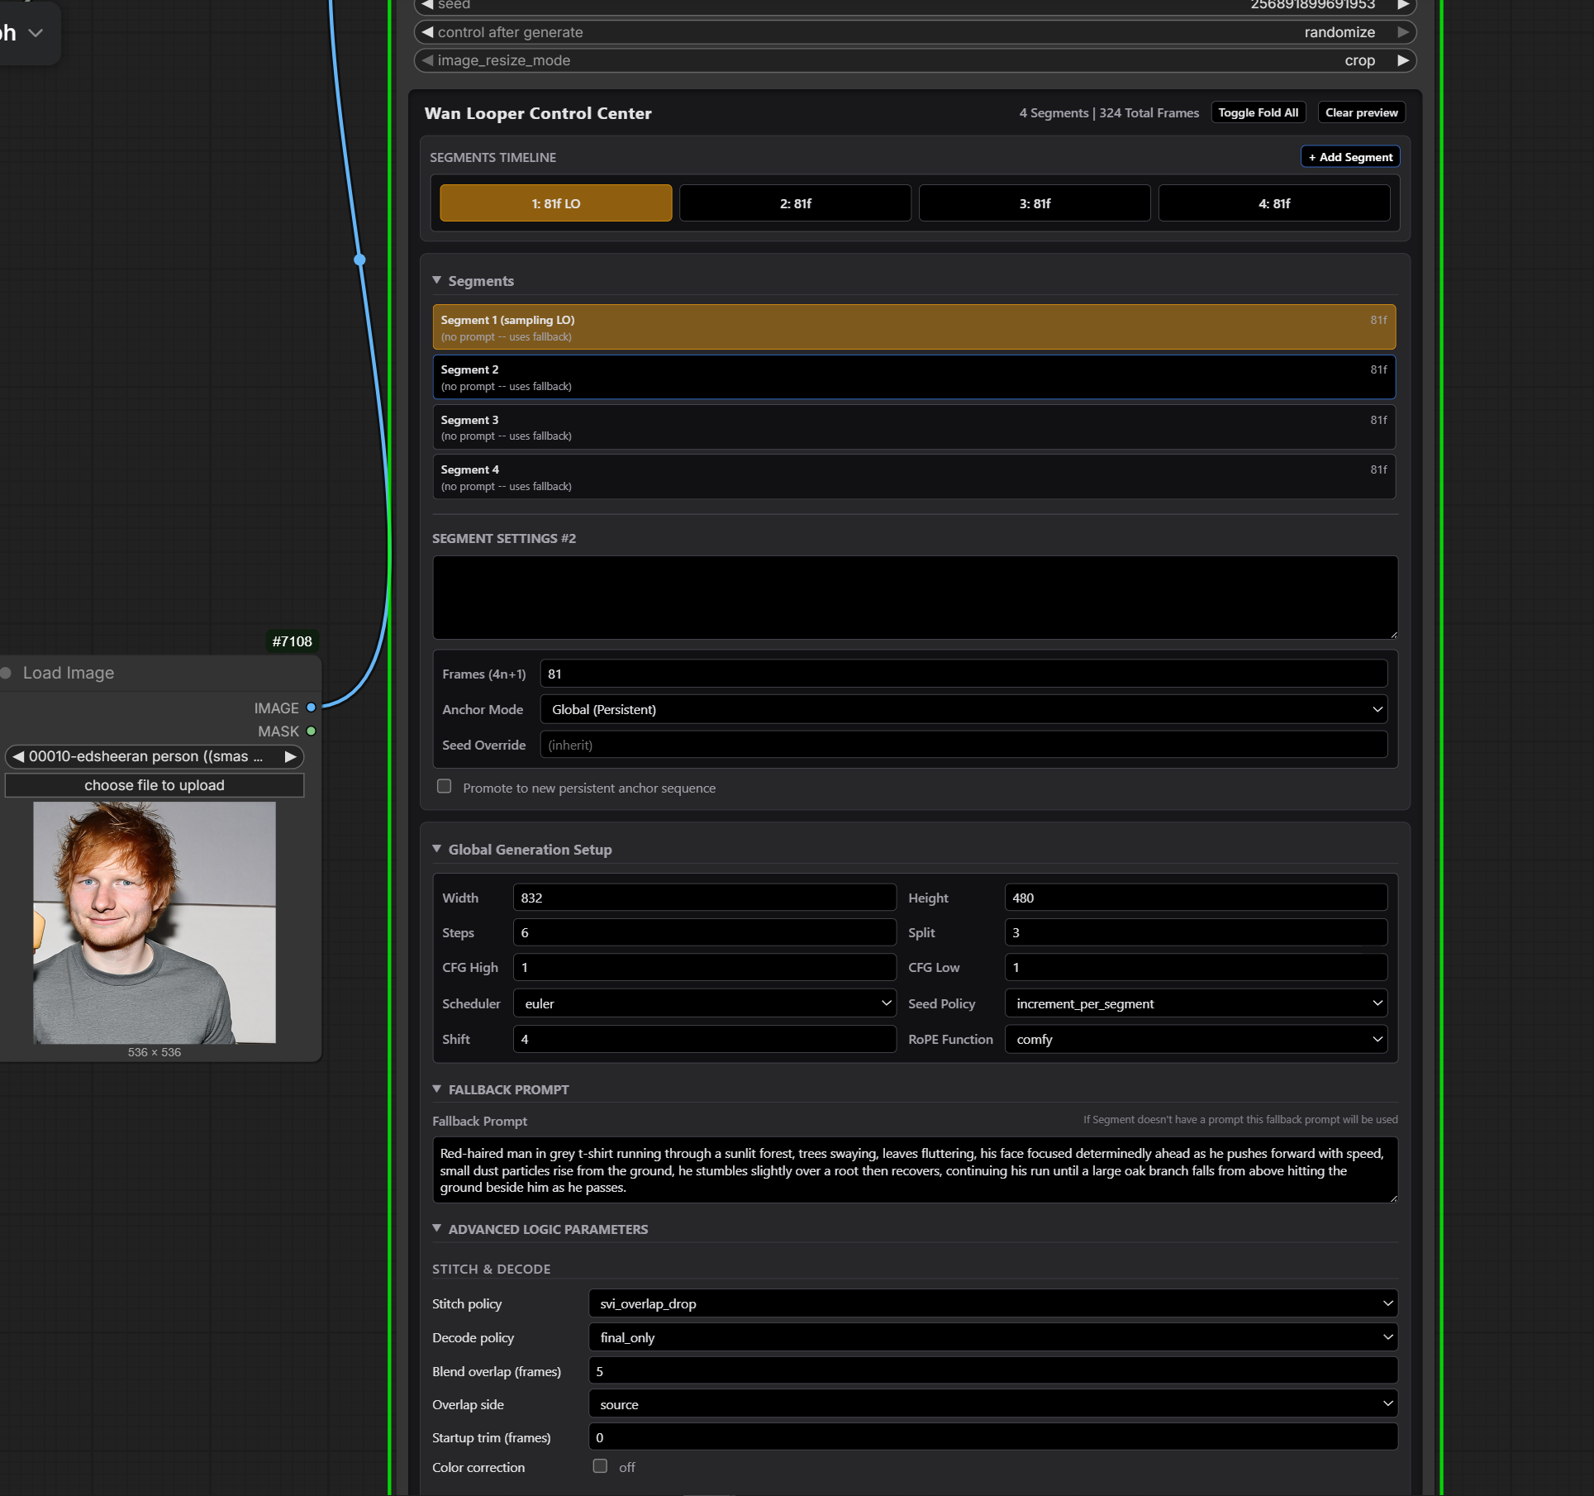
Task: Click + Add Segment button
Action: (x=1350, y=157)
